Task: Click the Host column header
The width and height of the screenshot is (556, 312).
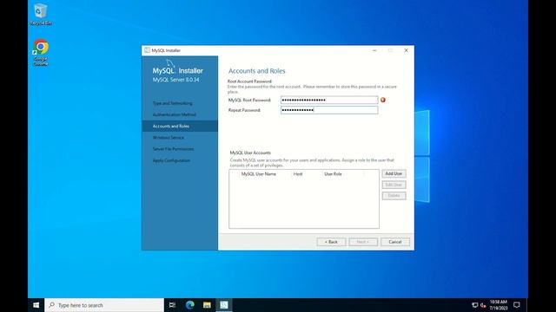Action: tap(298, 174)
